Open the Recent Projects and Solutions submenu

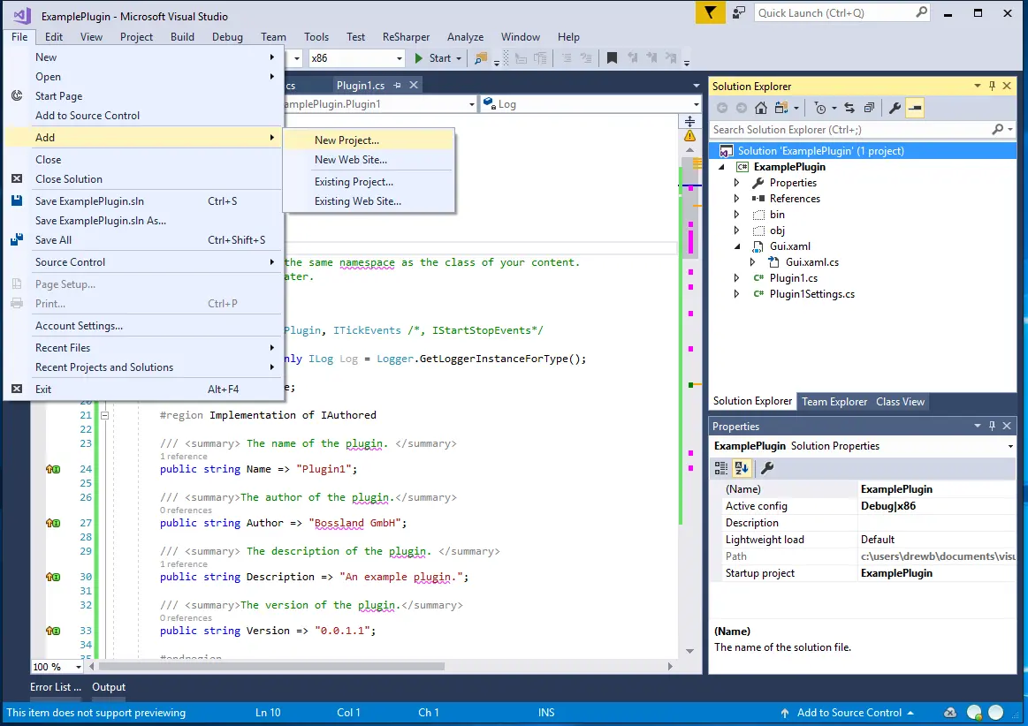[143, 367]
